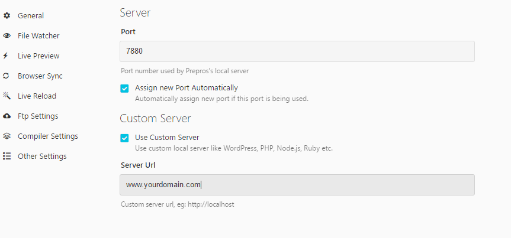Viewport: 511px width, 238px height.
Task: Focus the Port field showing 7880
Action: pos(297,51)
